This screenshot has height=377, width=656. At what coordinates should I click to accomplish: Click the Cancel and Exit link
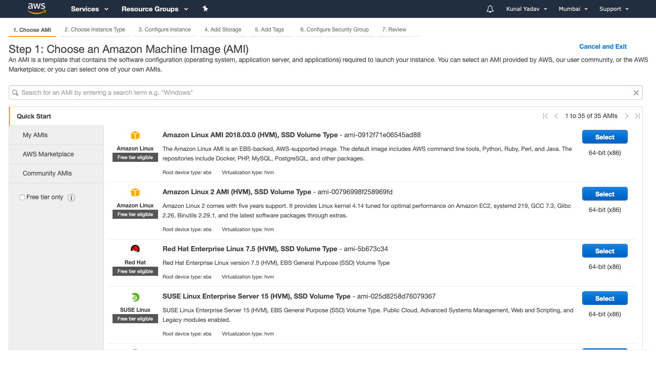point(603,46)
